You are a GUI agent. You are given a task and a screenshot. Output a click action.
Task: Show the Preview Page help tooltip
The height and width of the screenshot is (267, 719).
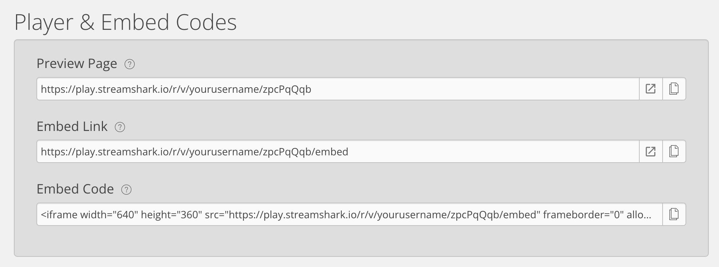(x=129, y=64)
